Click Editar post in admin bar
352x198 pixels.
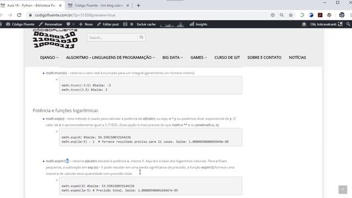[x=108, y=24]
